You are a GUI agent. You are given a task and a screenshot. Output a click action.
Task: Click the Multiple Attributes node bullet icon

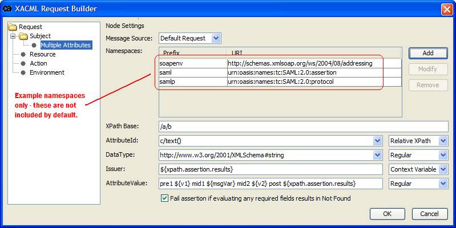34,45
